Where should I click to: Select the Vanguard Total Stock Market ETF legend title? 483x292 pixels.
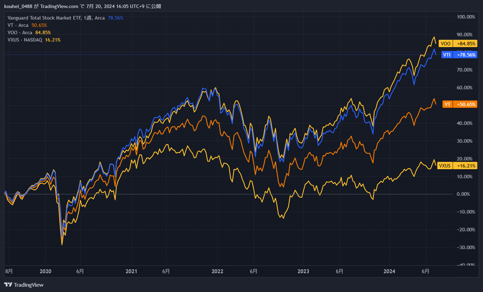coord(45,18)
